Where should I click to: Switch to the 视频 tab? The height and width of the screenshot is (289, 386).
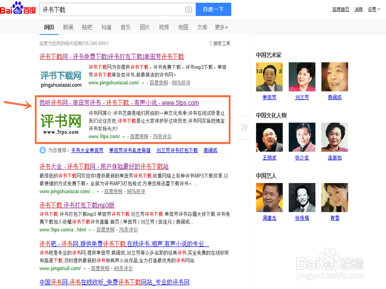point(164,27)
